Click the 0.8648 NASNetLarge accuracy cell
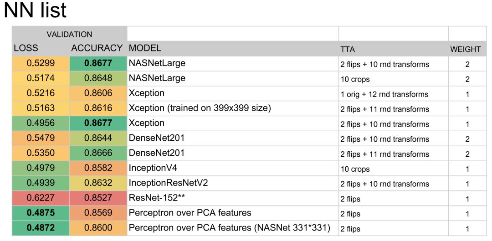 pyautogui.click(x=98, y=78)
